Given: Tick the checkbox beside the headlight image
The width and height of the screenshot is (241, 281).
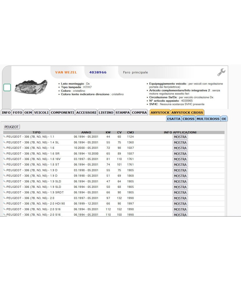Looking at the screenshot, I should point(7,88).
